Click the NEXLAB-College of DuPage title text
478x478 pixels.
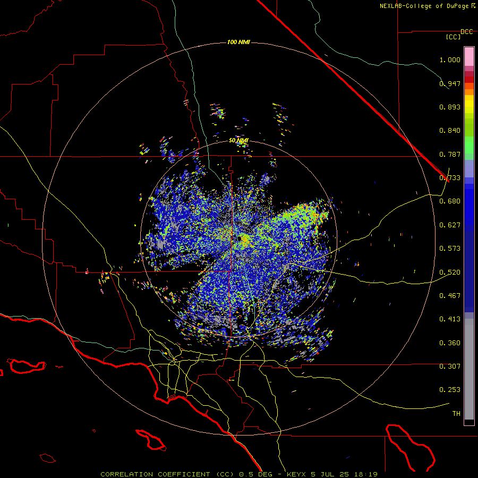point(424,6)
